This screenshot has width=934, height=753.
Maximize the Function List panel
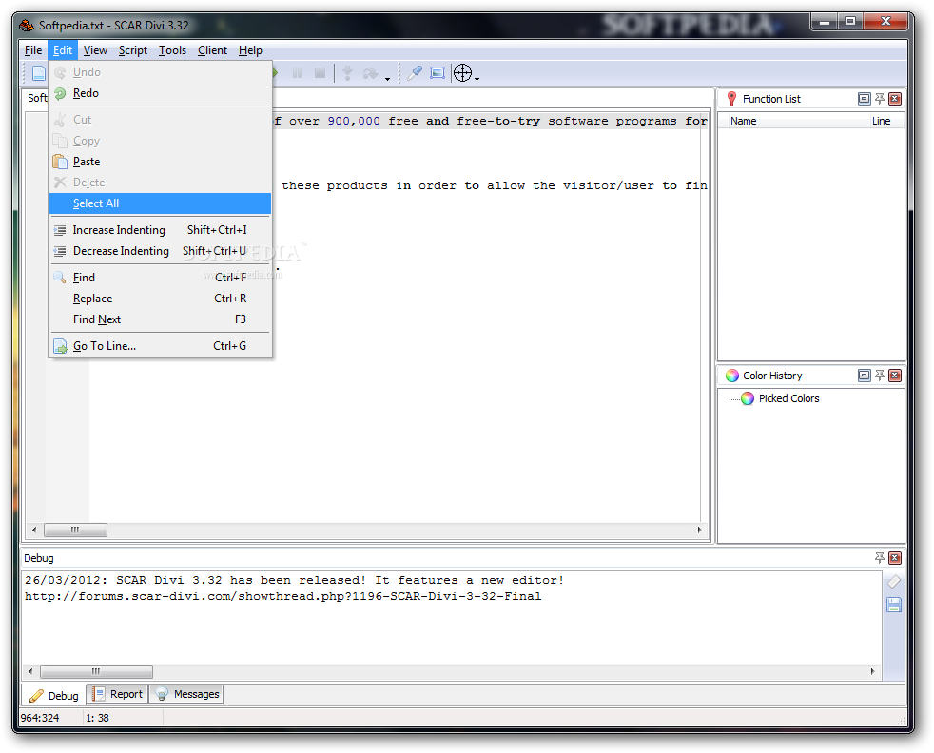coord(865,99)
